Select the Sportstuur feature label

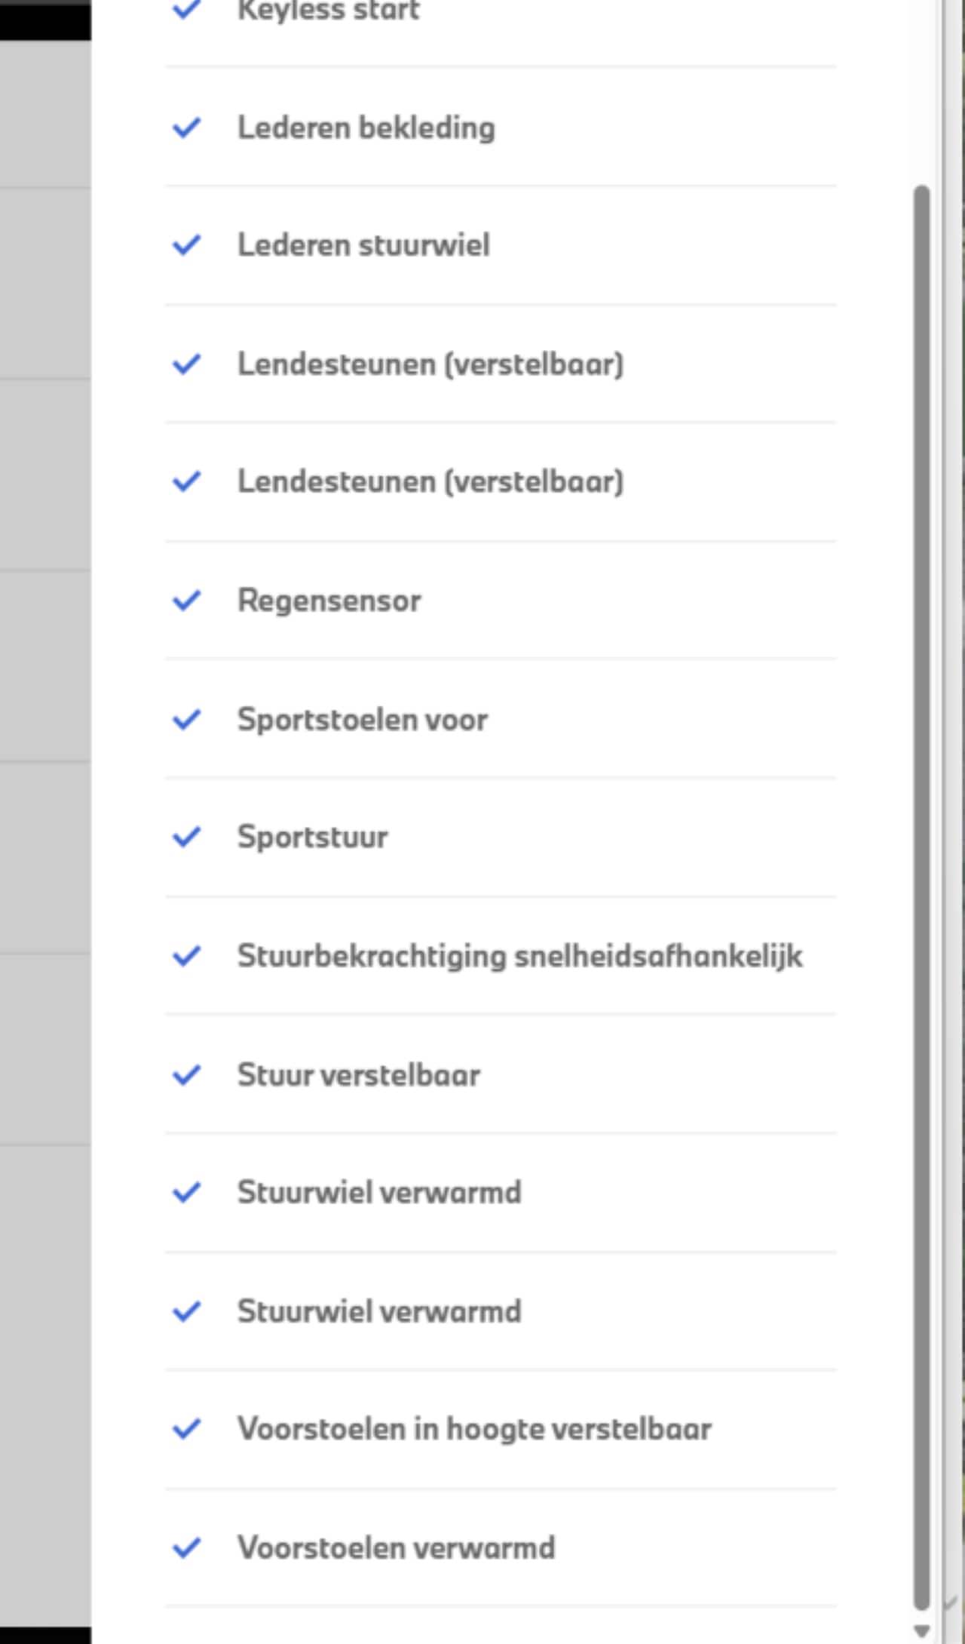click(x=313, y=837)
